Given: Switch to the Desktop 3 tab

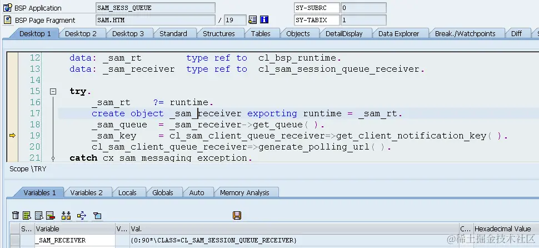Looking at the screenshot, I should pyautogui.click(x=128, y=33).
